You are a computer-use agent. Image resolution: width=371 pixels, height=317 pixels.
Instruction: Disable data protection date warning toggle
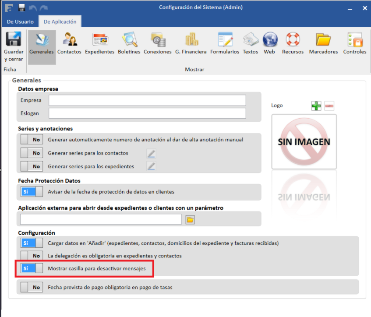click(32, 192)
